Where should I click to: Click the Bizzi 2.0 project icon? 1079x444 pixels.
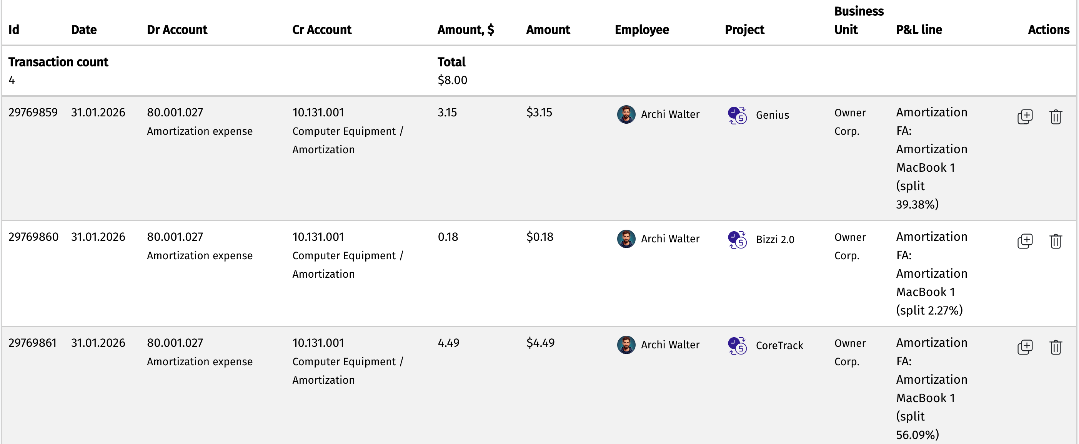737,239
